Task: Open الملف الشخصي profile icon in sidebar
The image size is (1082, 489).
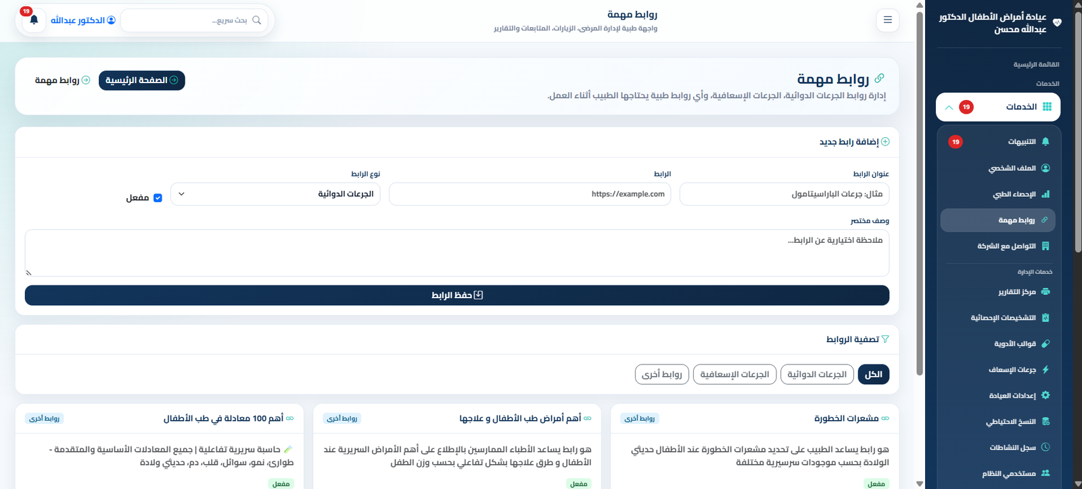Action: tap(1045, 168)
